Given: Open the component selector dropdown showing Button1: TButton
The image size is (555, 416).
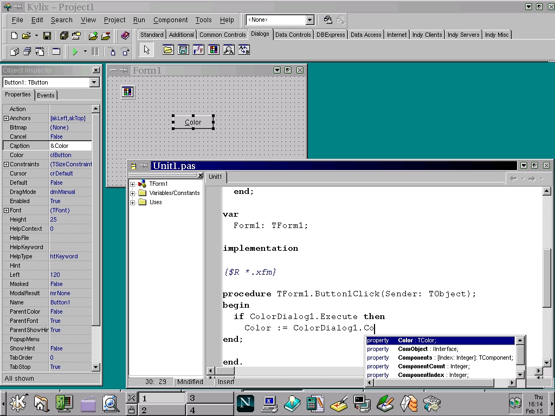Looking at the screenshot, I should click(x=94, y=82).
